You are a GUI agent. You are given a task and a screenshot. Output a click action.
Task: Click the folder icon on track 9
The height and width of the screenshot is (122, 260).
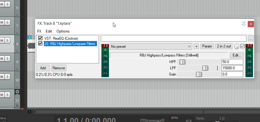point(17,68)
